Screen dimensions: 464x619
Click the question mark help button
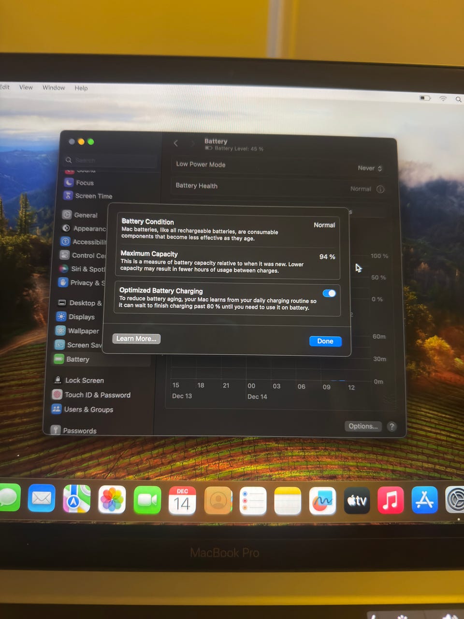pos(392,427)
